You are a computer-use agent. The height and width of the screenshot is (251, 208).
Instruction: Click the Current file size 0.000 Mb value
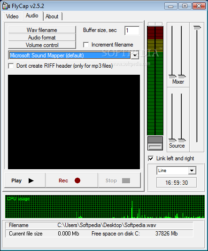coord(69,234)
